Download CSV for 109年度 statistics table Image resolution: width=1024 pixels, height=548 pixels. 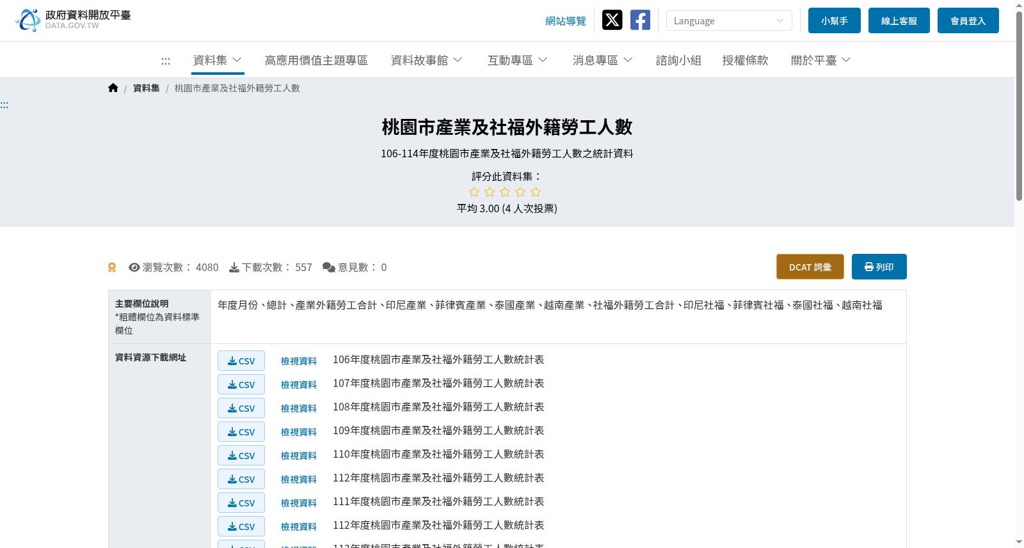tap(241, 432)
